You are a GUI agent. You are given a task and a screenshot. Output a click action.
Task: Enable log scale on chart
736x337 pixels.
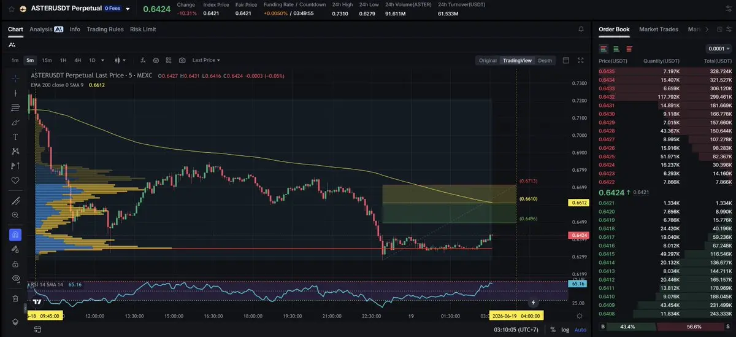tap(564, 330)
